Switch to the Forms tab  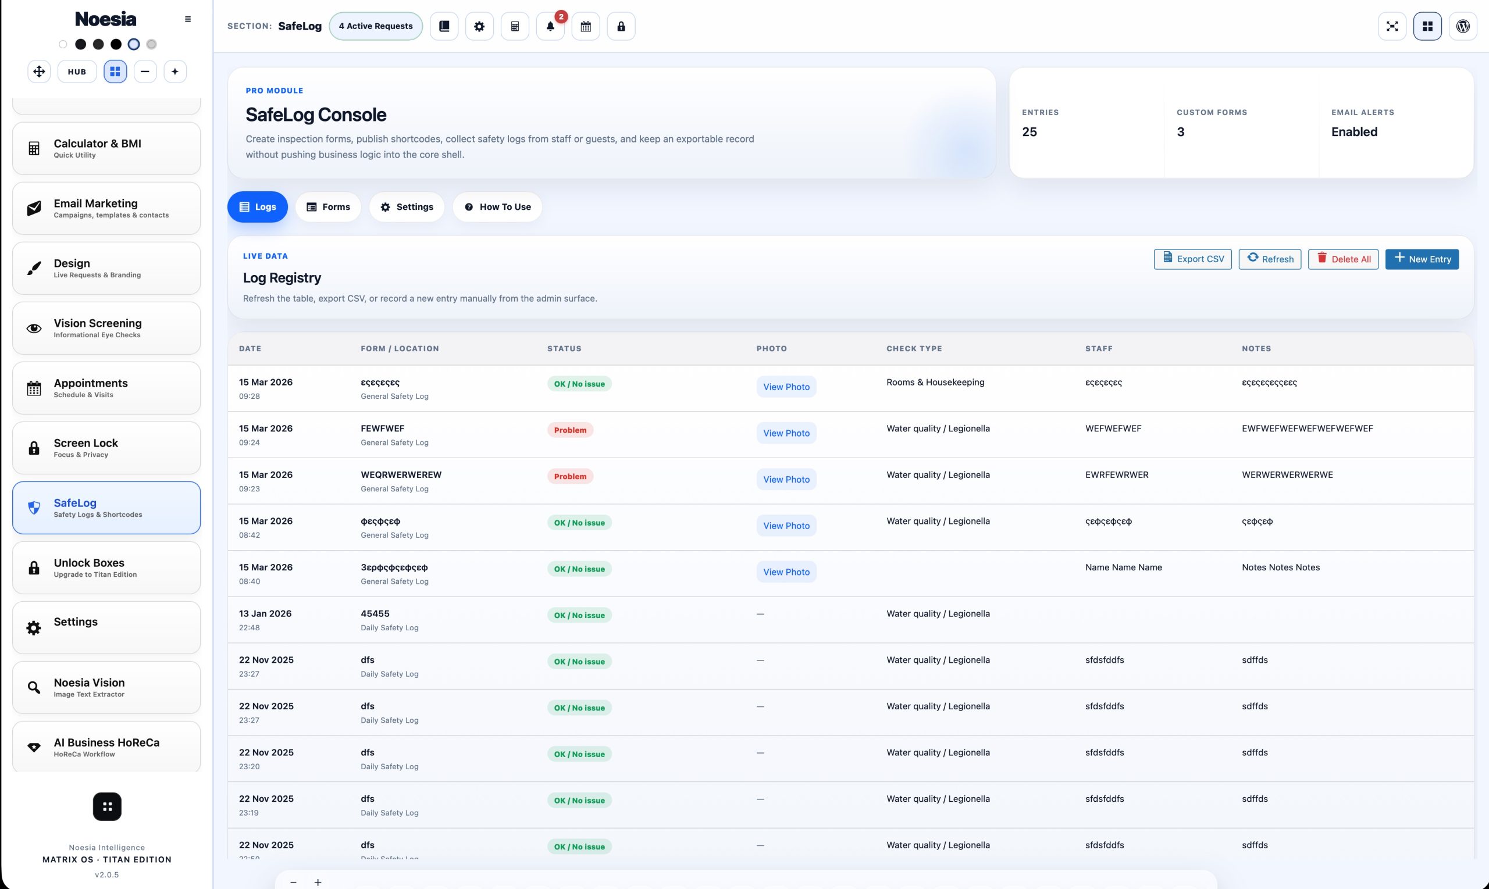click(x=329, y=206)
